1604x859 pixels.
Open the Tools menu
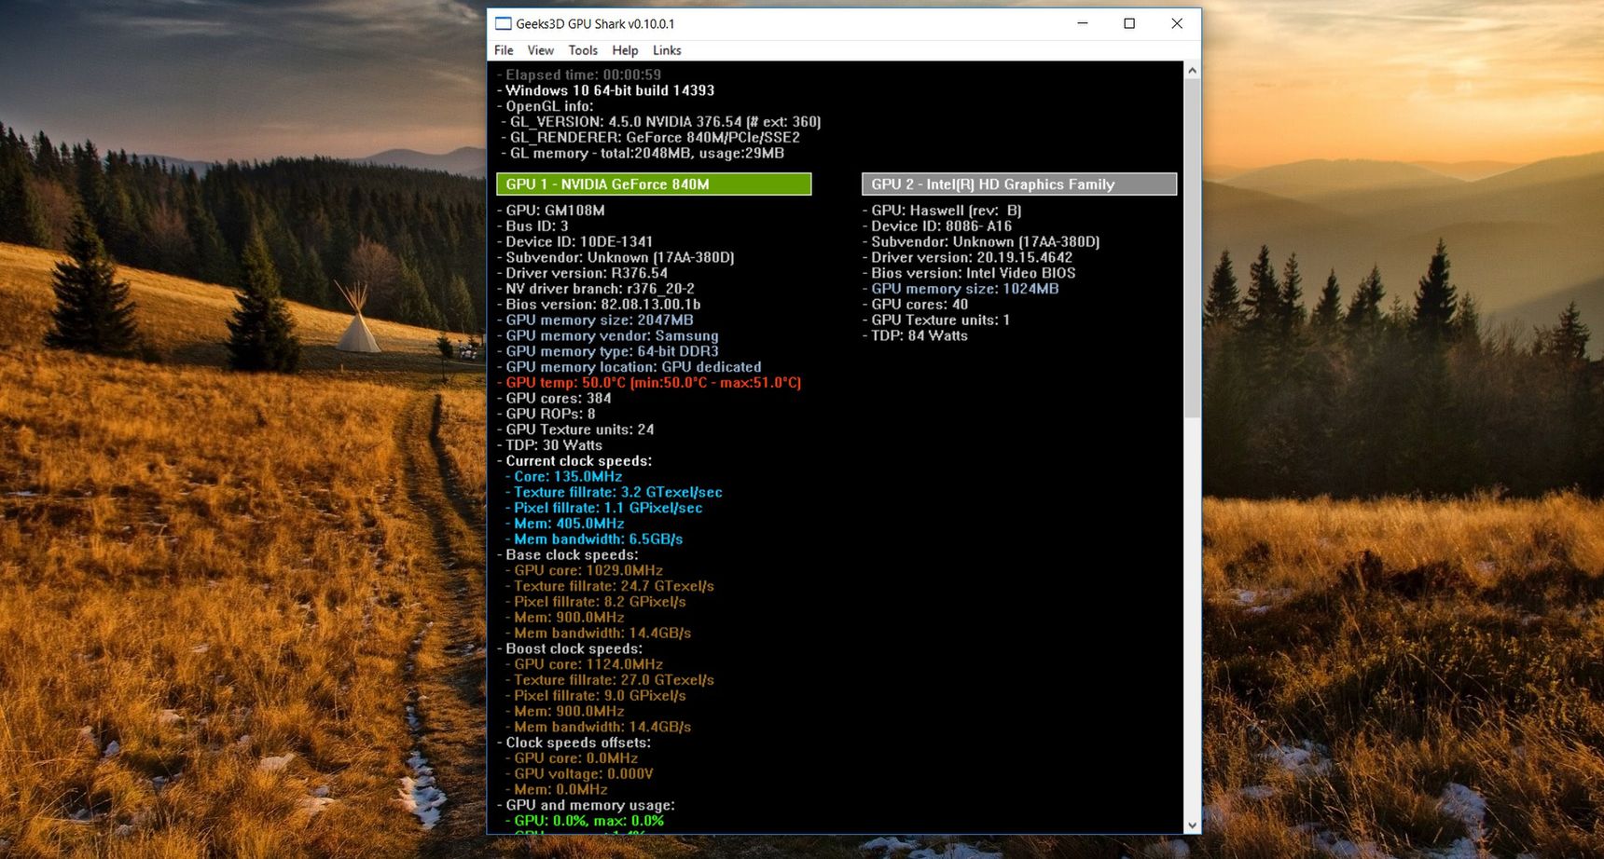(583, 50)
